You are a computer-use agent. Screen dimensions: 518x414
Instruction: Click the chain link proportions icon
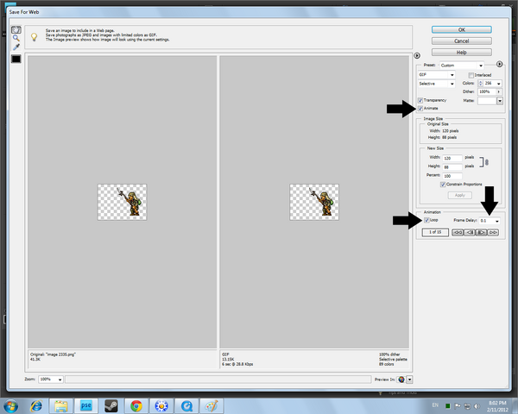487,162
